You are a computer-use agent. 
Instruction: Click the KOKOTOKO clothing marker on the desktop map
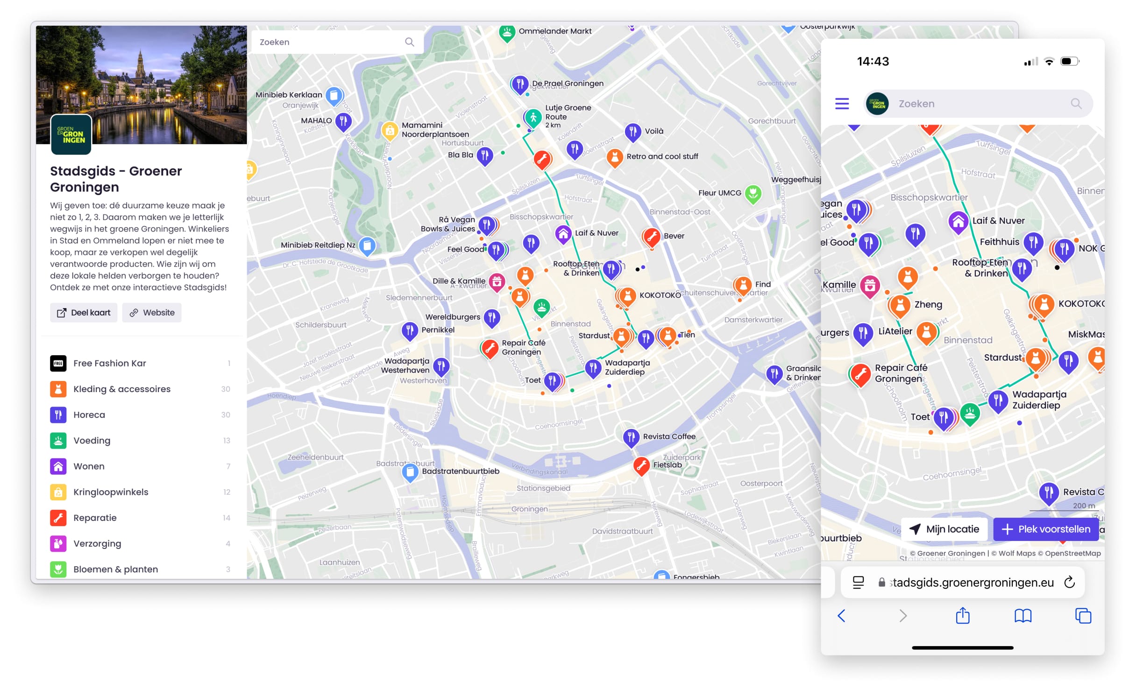click(x=628, y=296)
